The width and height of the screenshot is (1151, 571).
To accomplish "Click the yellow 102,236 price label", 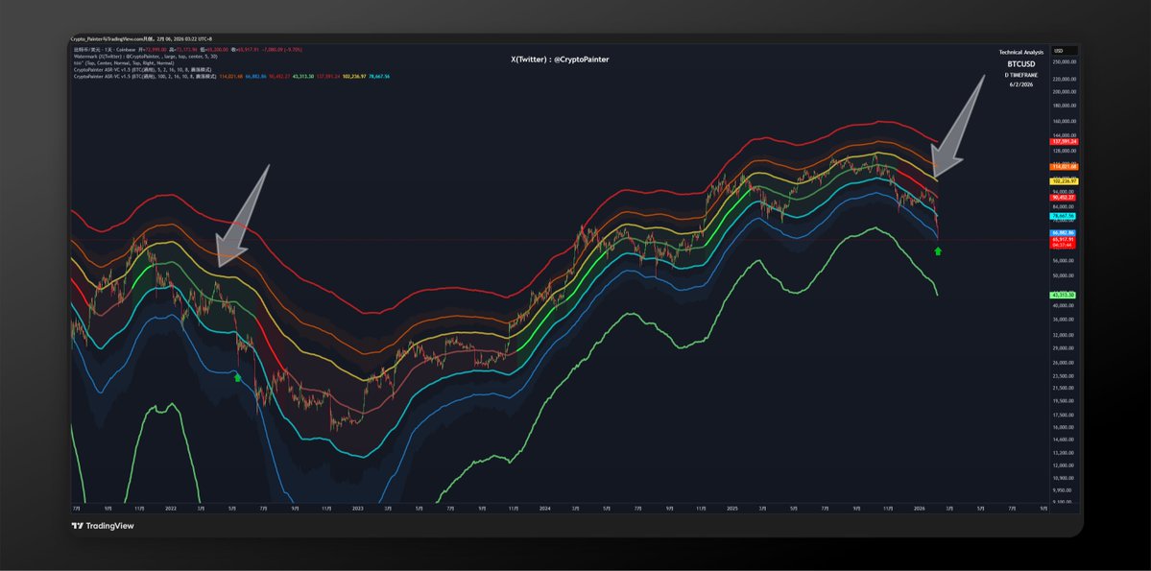I will tap(1065, 180).
